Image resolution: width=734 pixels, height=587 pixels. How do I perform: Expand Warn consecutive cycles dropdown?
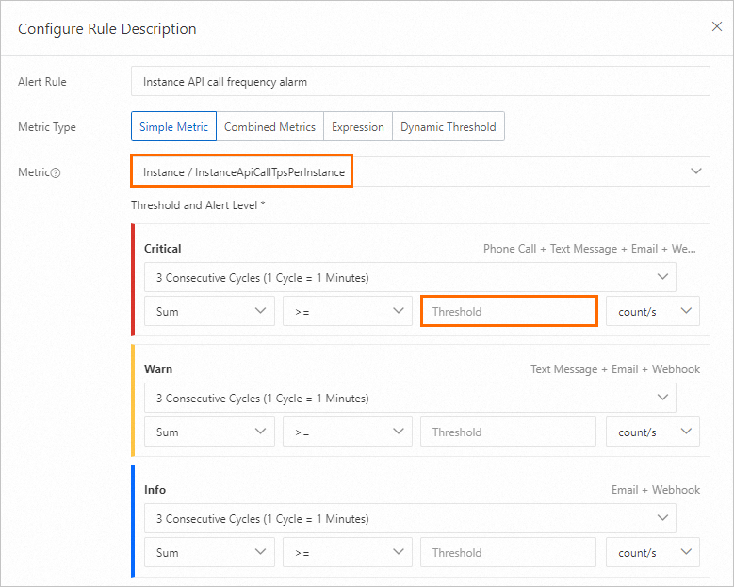tap(410, 399)
